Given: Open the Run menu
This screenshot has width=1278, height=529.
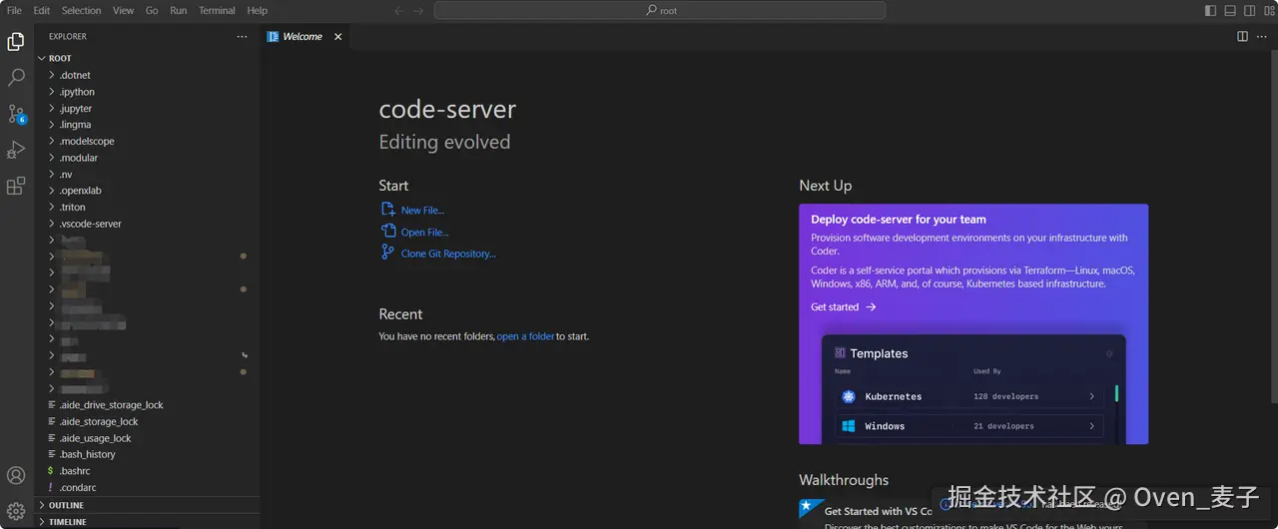Looking at the screenshot, I should (178, 10).
